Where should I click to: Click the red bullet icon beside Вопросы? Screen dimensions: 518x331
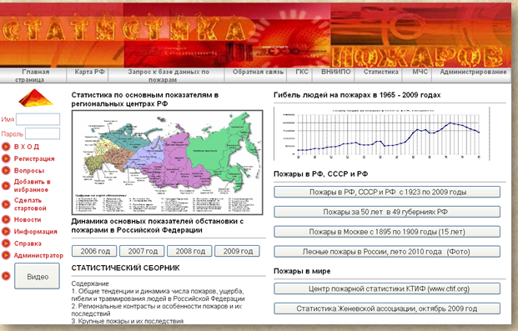click(x=6, y=170)
